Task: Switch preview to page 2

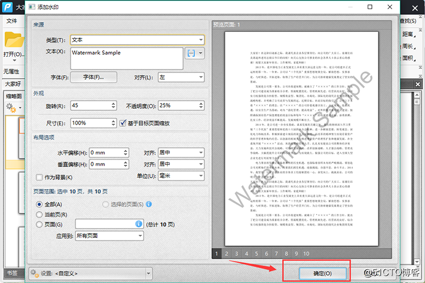Action: pyautogui.click(x=226, y=254)
